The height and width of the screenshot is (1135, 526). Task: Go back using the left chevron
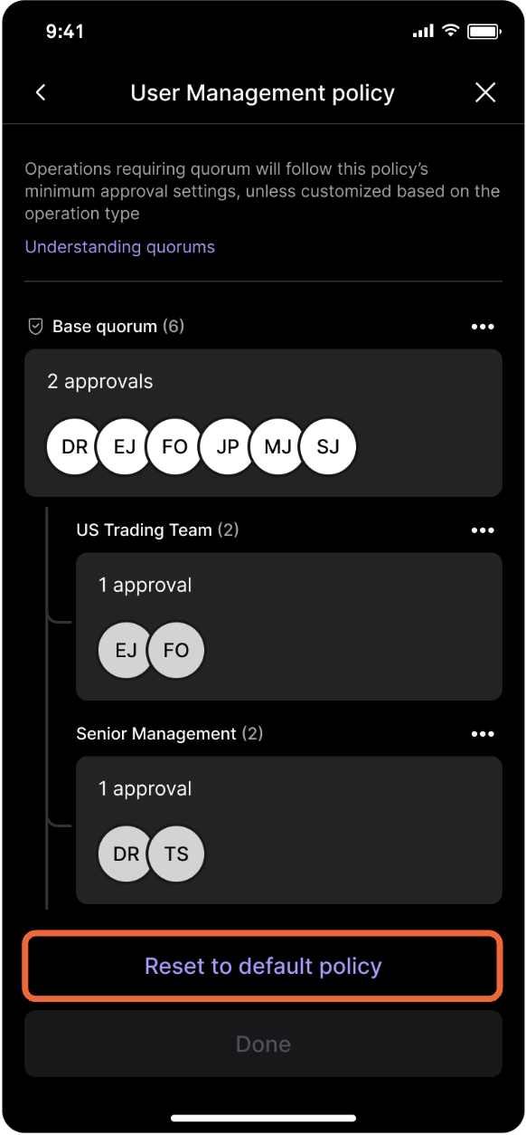[41, 92]
